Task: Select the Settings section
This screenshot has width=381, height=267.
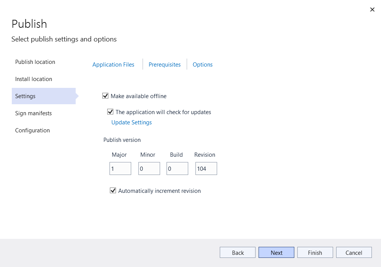Action: [x=25, y=96]
